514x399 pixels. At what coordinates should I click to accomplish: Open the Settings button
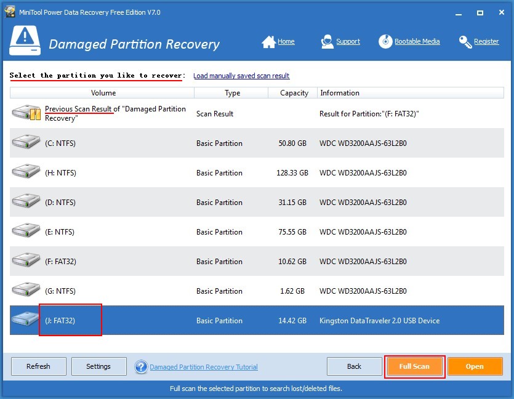98,366
